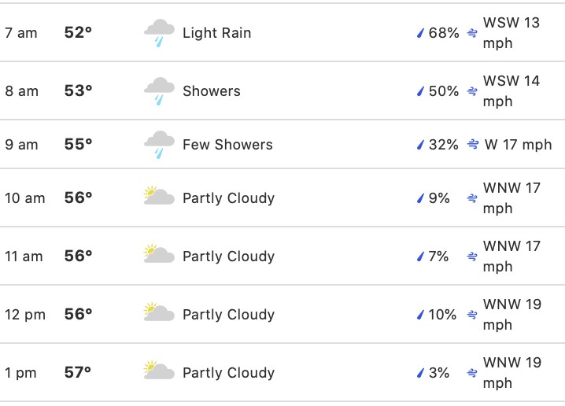
Task: Click the wind icon beside W 17 mph
Action: tap(473, 145)
